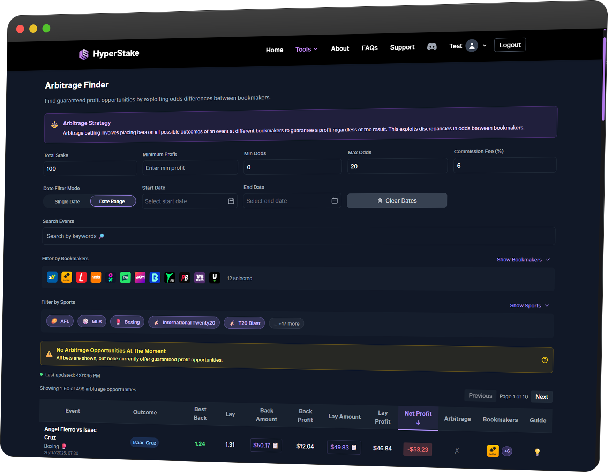This screenshot has width=608, height=472.
Task: Copy the $50.17 back amount
Action: (x=276, y=446)
